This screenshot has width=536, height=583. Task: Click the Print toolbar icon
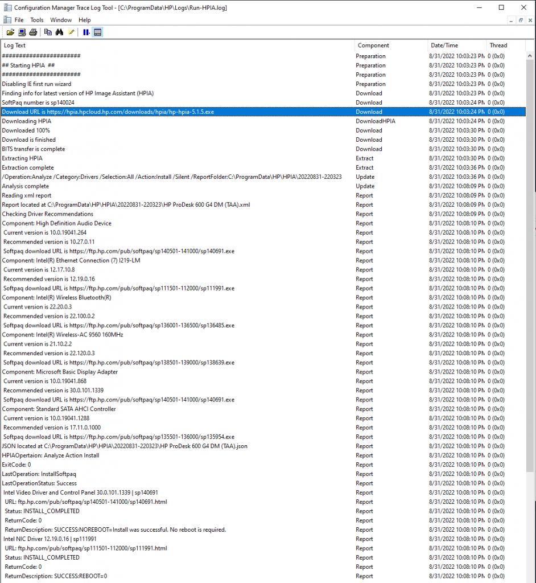[33, 32]
